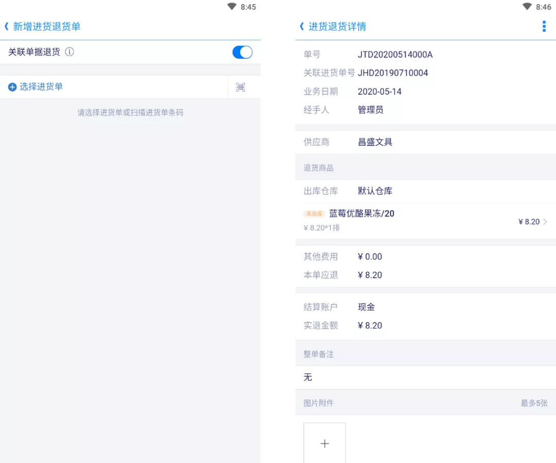
Task: Tap 默认仓库 outbound warehouse field
Action: coord(374,190)
